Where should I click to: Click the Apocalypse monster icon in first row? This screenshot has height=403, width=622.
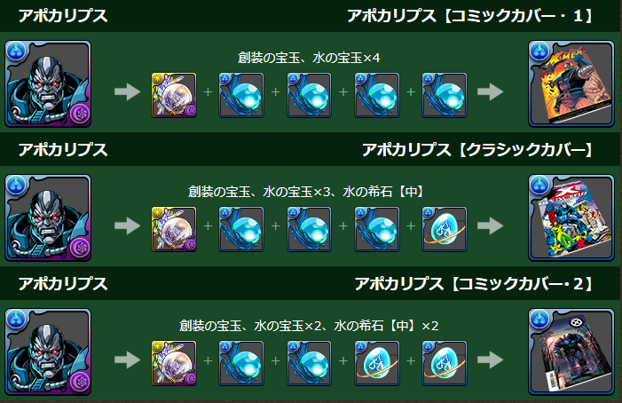(x=48, y=83)
